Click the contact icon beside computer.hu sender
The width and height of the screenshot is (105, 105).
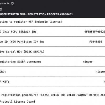12,3
